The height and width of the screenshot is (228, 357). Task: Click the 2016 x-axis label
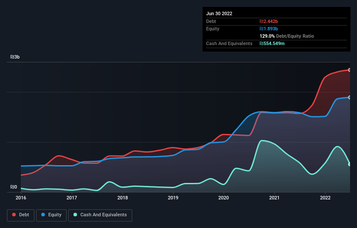21,198
